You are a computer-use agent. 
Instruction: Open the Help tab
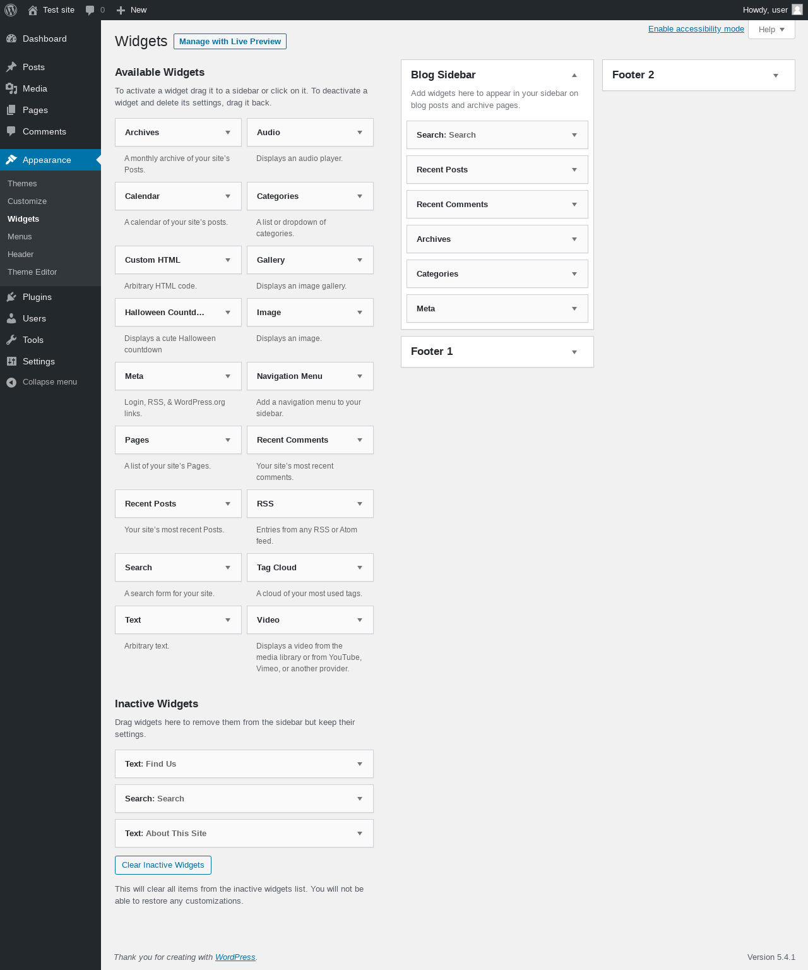click(771, 30)
